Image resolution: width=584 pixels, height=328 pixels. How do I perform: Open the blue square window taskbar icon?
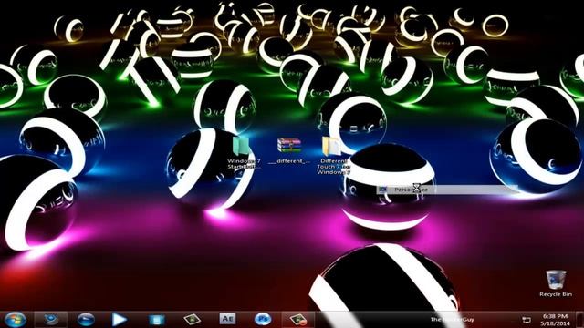[156, 320]
